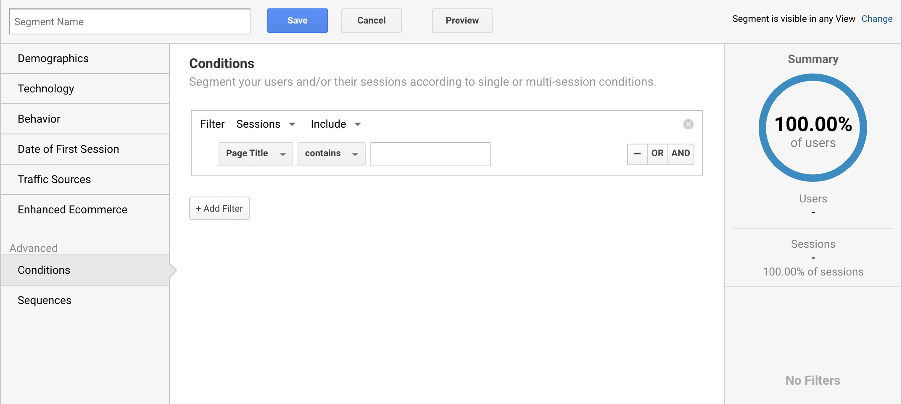Switch to the Sequences section
Screen dimensions: 902x404
[x=45, y=300]
